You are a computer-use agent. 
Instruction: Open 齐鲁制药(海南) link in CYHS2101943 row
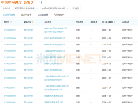(x=53, y=96)
